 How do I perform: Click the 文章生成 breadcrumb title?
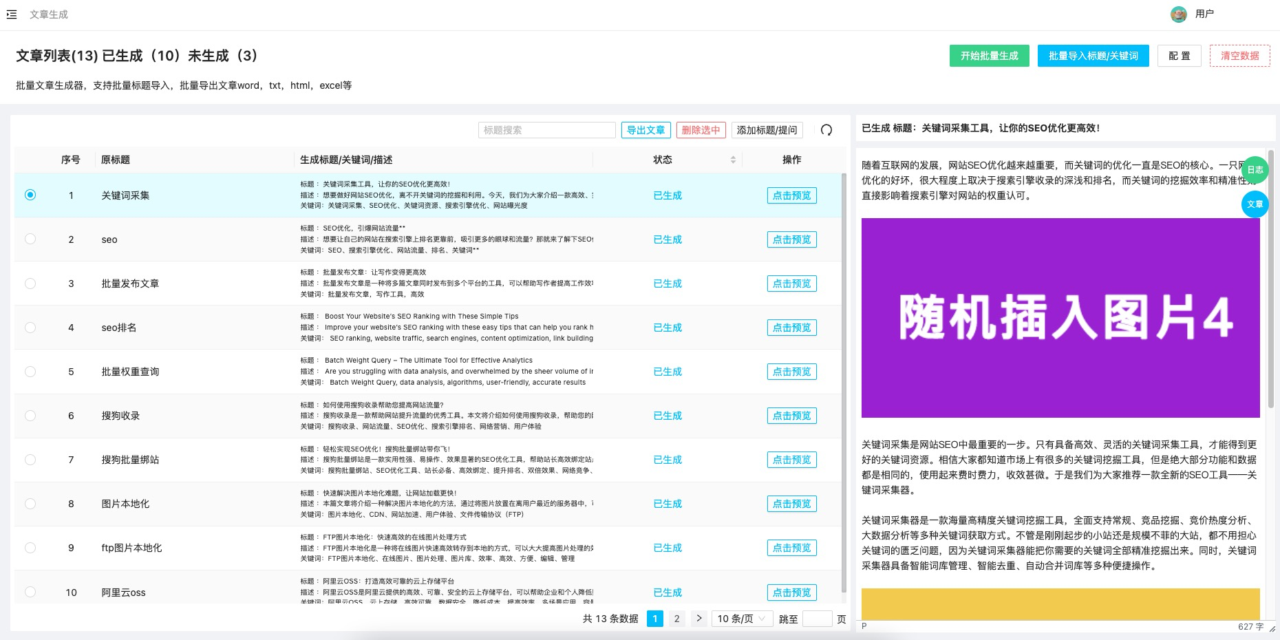[49, 14]
